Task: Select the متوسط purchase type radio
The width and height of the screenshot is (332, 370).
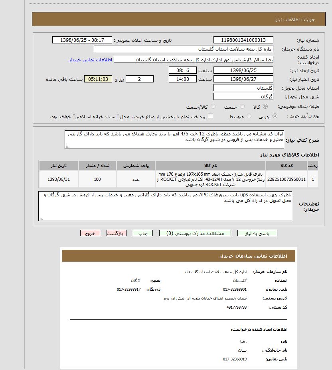Action: click(249, 116)
